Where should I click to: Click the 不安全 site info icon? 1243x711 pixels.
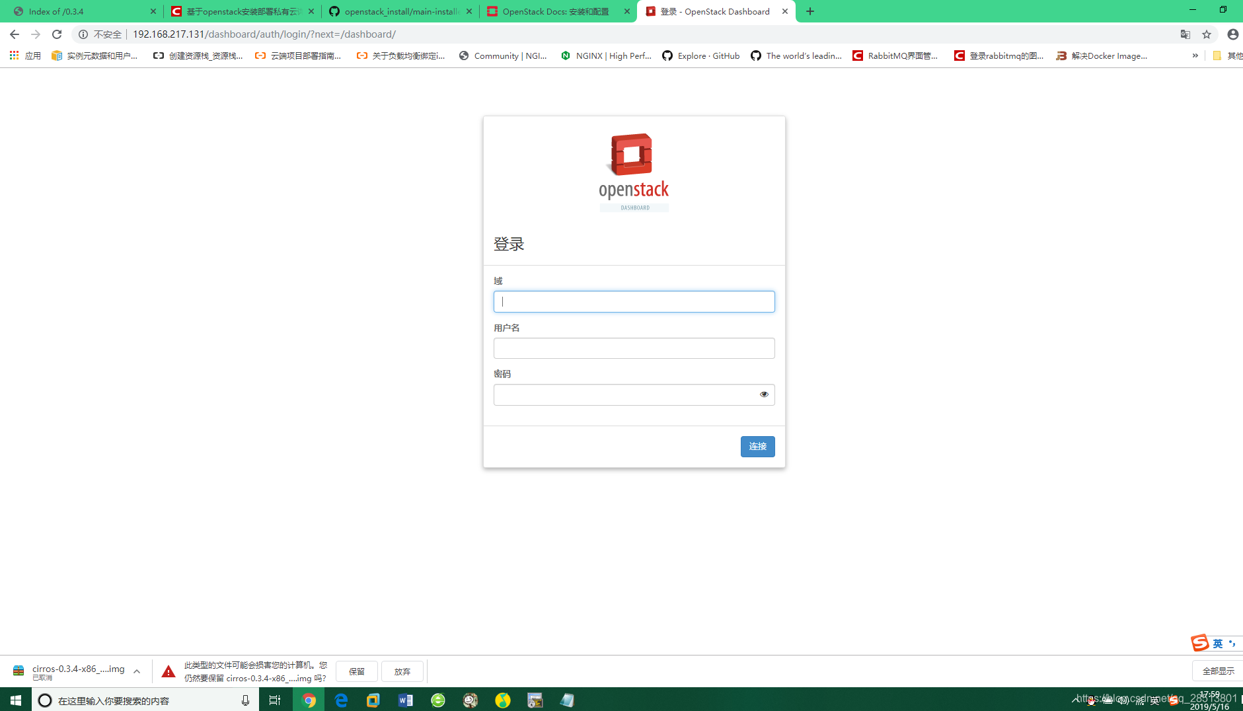click(x=83, y=34)
